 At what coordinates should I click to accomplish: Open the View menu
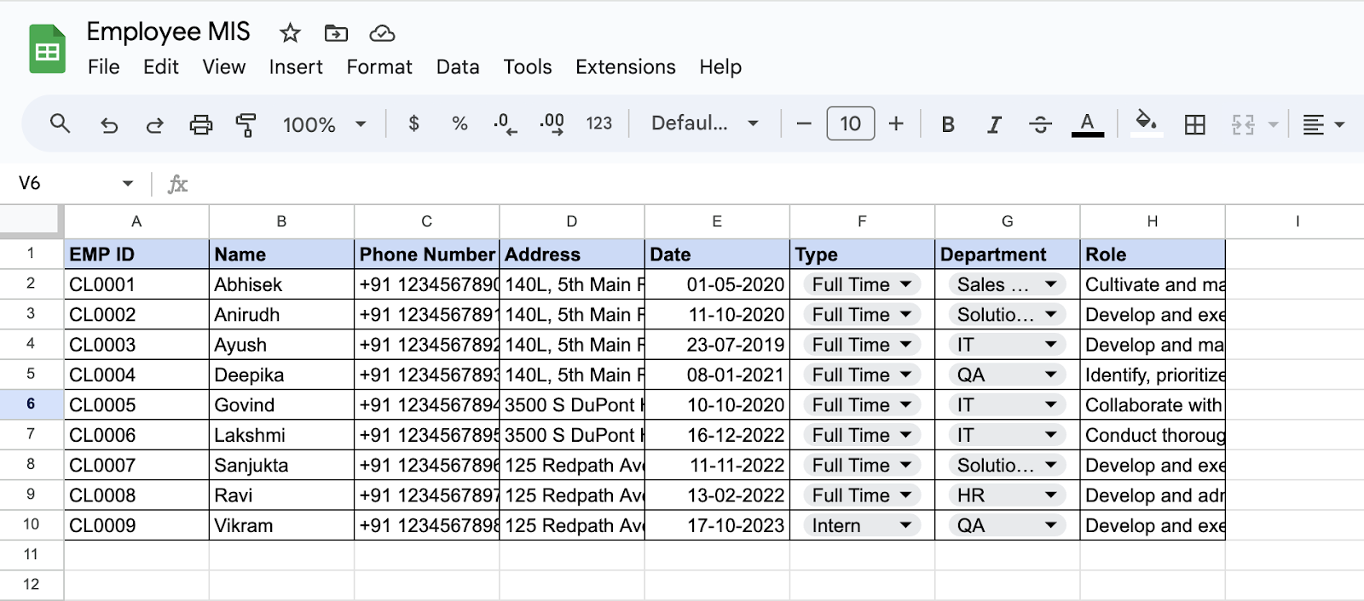223,67
